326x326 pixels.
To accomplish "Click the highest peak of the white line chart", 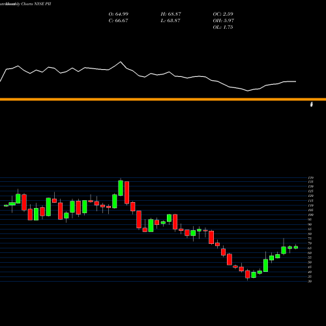I will tap(121, 62).
